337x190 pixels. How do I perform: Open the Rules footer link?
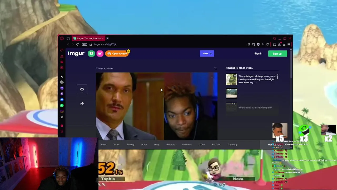coord(144,145)
